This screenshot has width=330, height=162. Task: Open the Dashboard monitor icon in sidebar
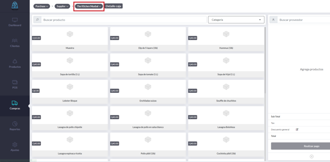pos(15,20)
